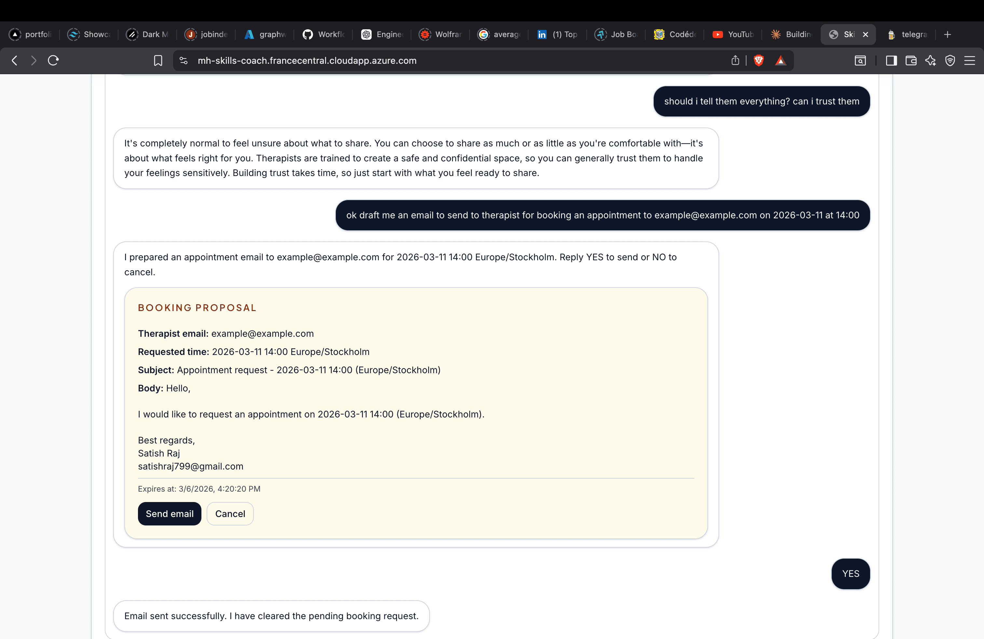984x639 pixels.
Task: Click the Brave Shields lion icon
Action: tap(759, 60)
